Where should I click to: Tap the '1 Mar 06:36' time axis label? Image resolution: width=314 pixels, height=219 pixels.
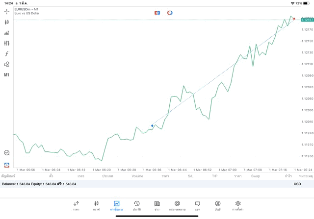tap(152, 170)
